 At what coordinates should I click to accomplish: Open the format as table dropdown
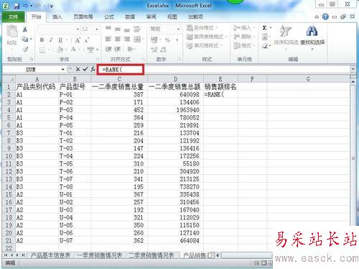[207, 37]
